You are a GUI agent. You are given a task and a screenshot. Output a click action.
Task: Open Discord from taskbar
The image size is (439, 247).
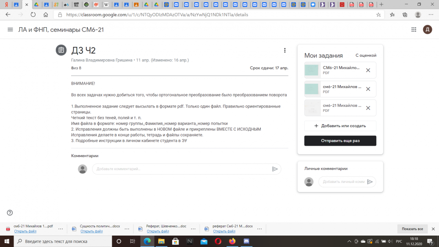tap(246, 241)
